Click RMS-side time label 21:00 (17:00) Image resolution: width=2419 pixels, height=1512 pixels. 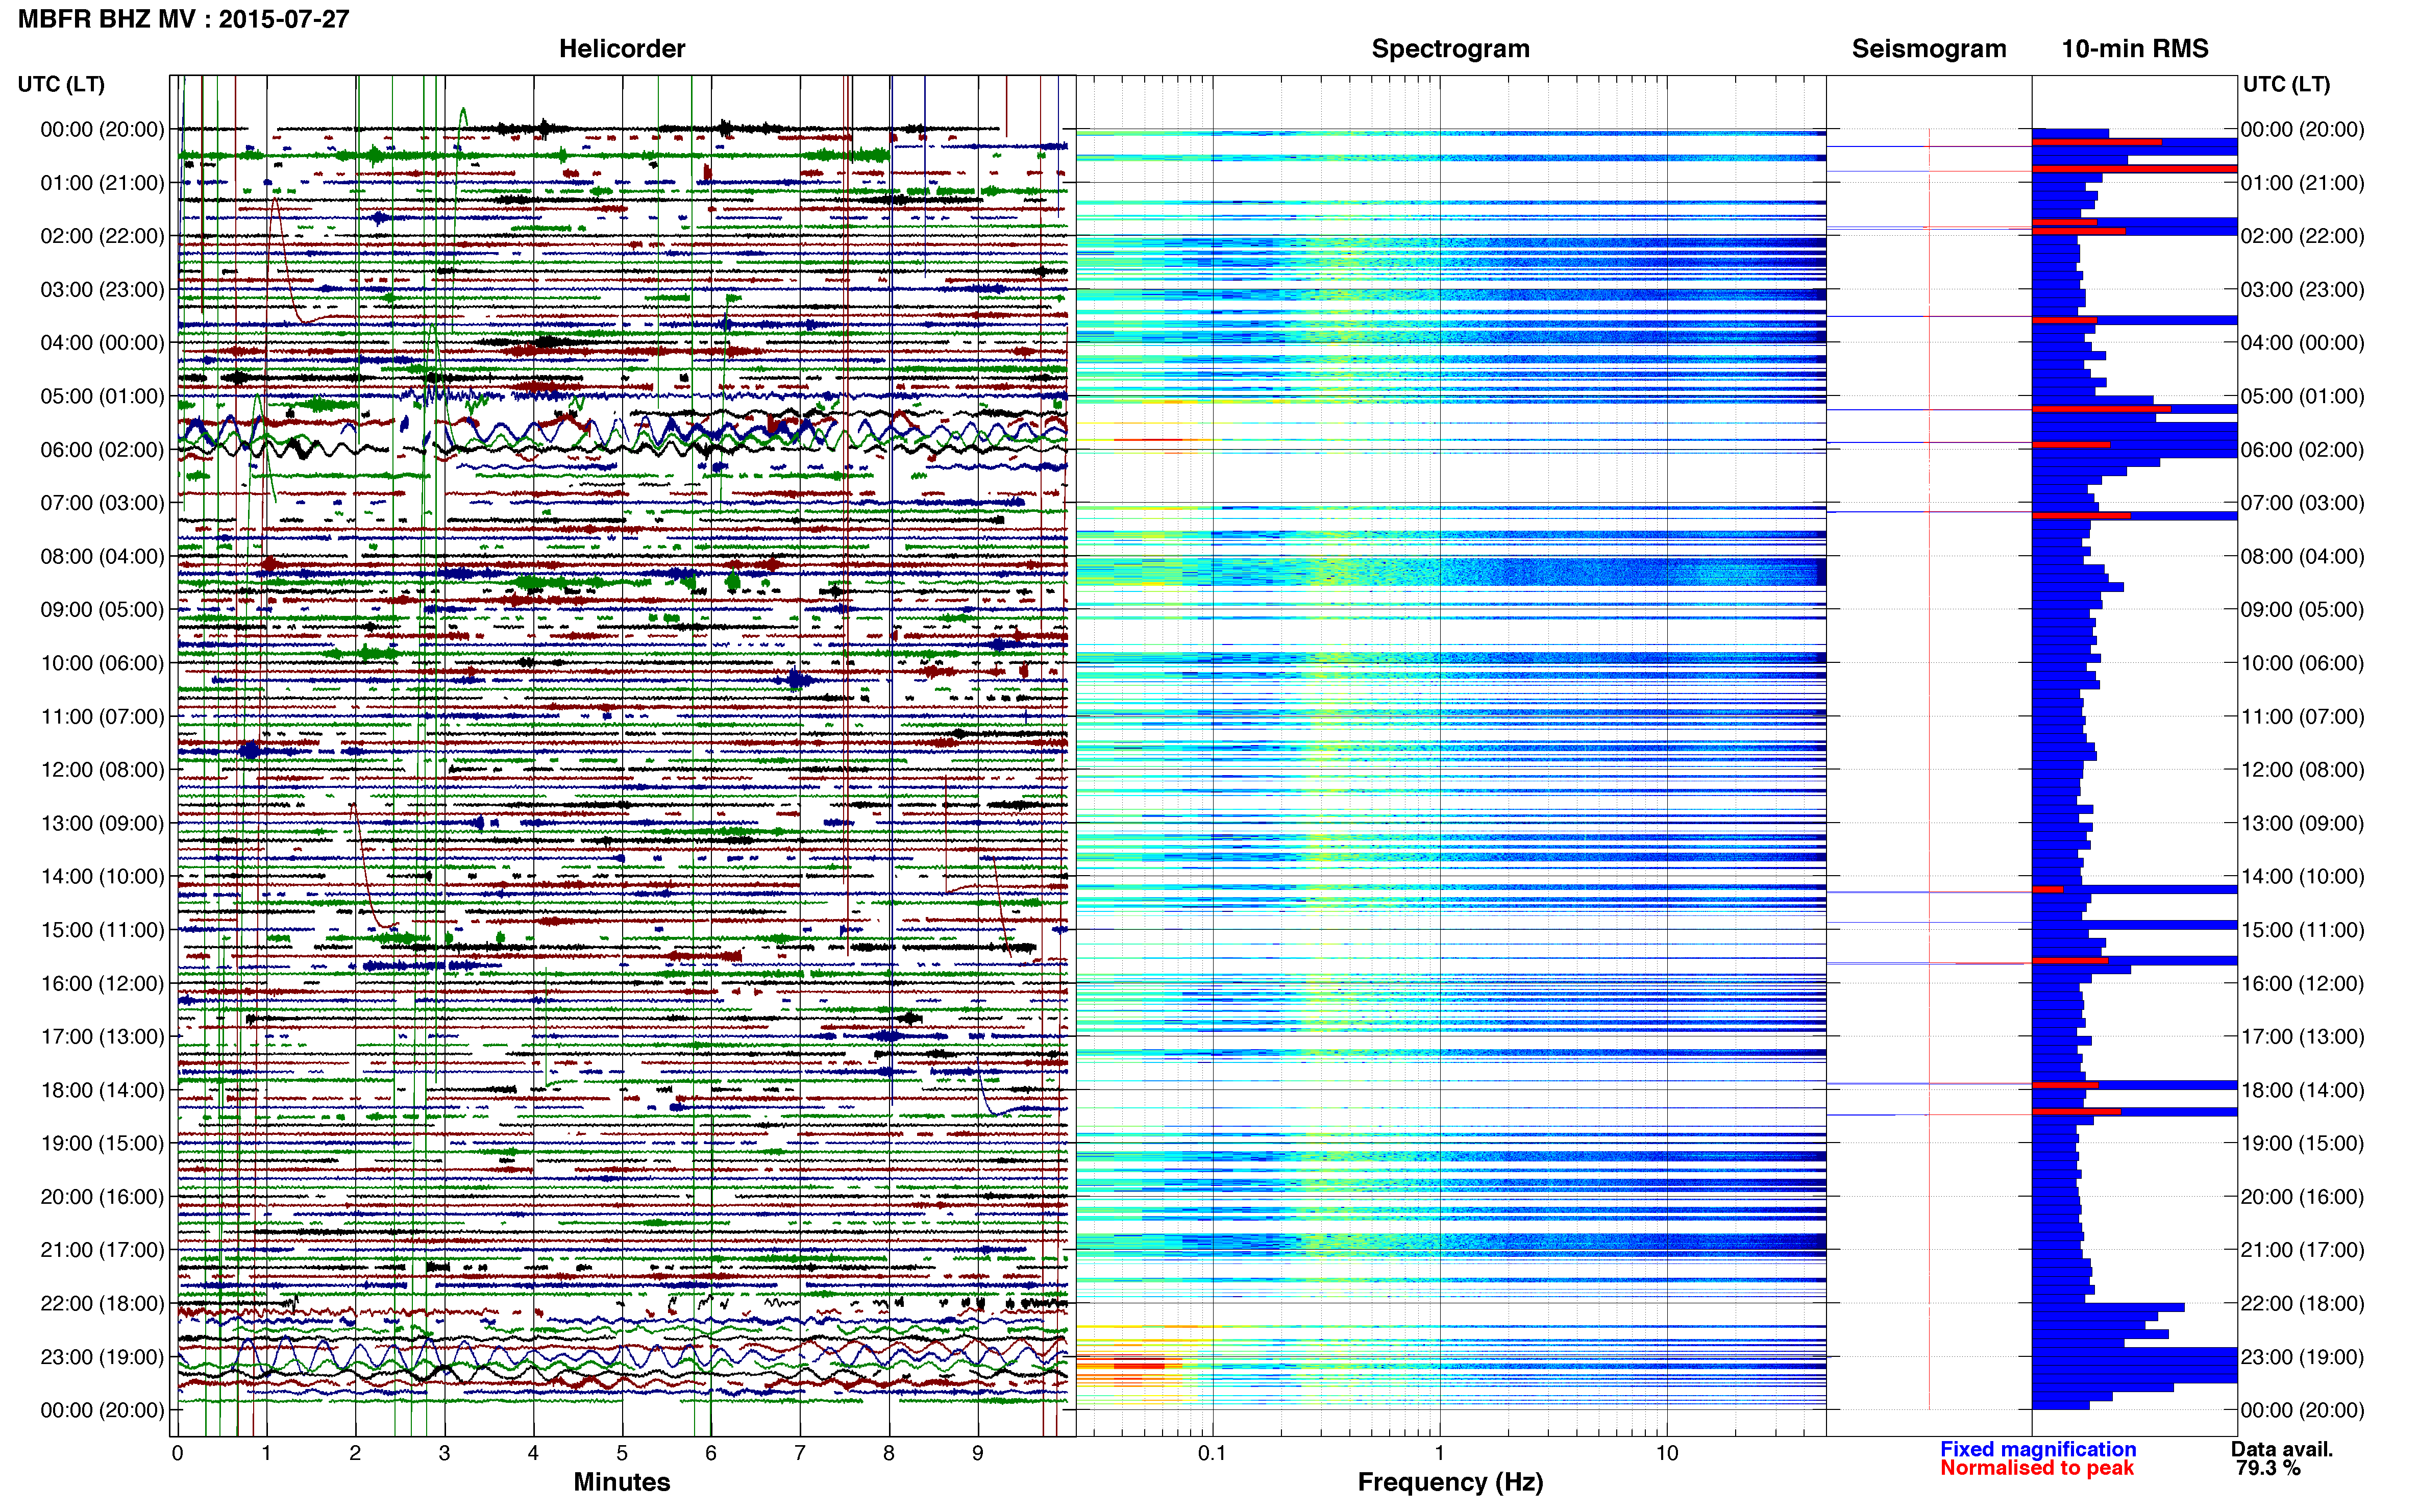pos(2303,1250)
